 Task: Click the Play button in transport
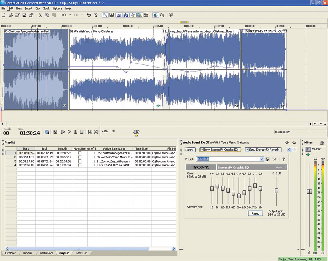coord(70,132)
